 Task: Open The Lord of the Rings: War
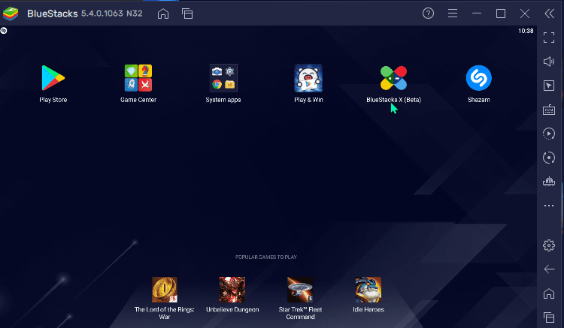coord(165,290)
